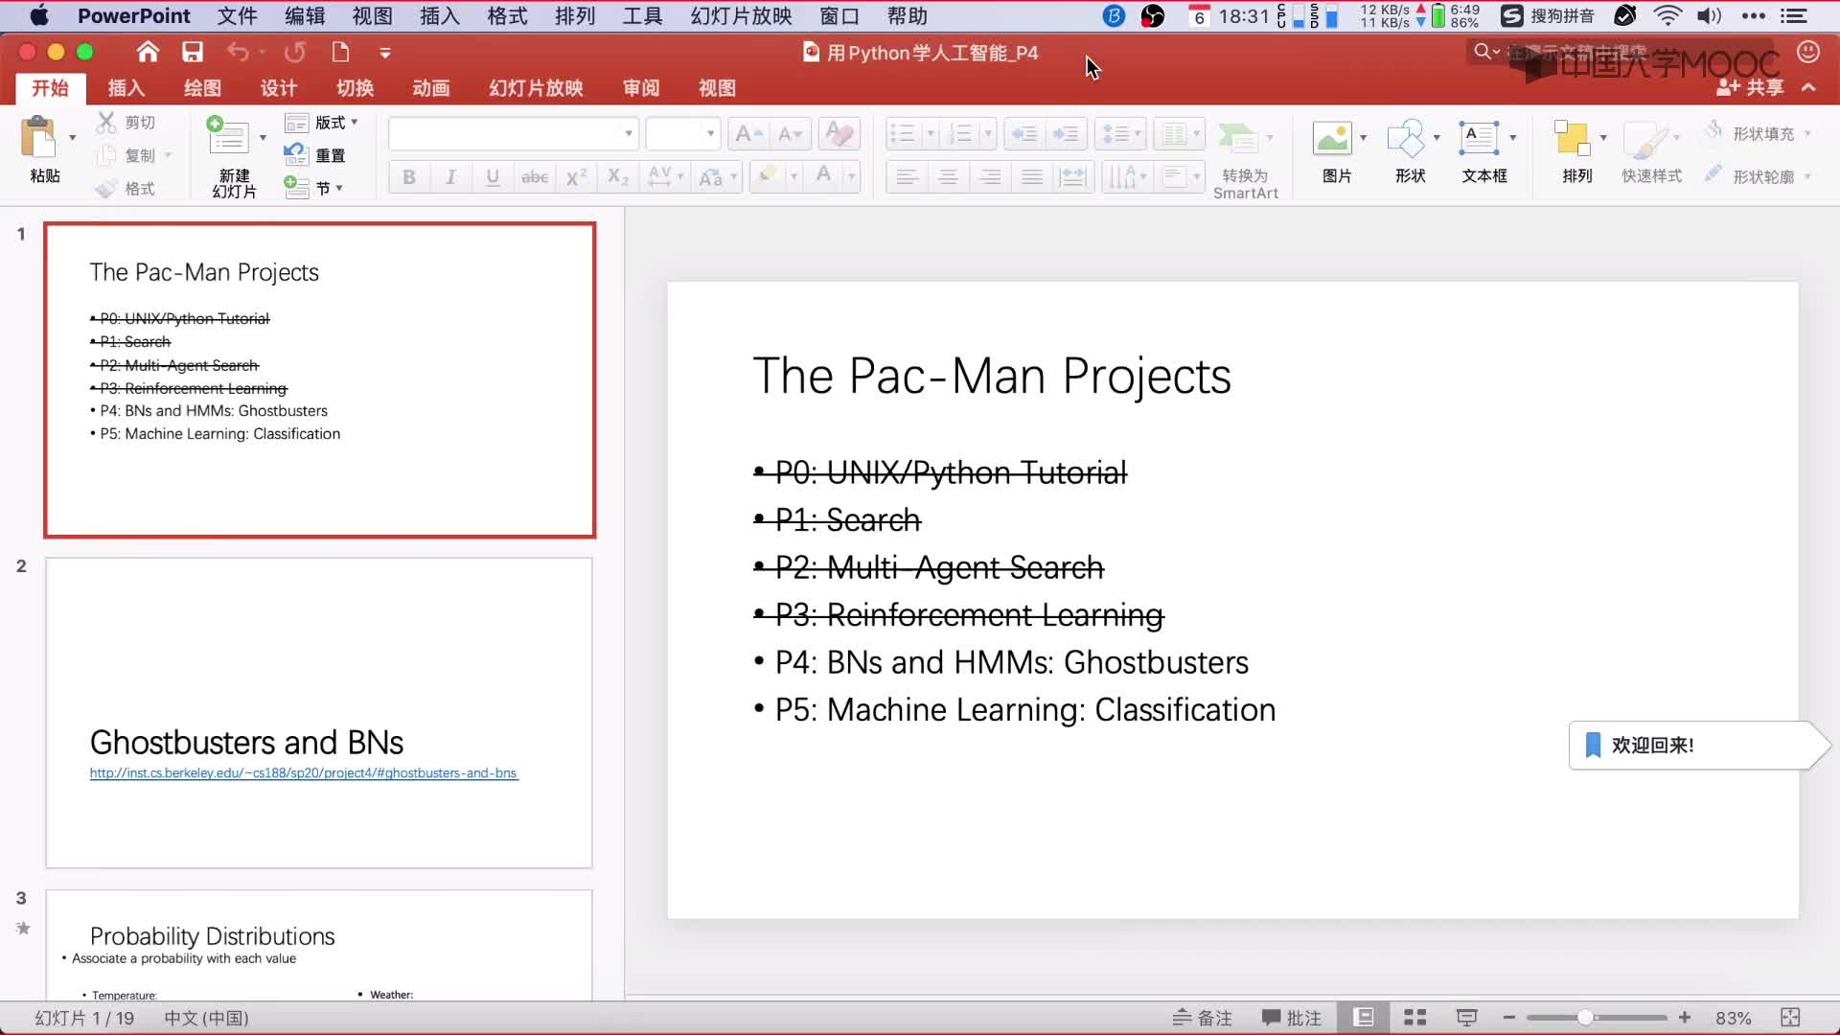Screen dimensions: 1840x1035
Task: Select slide 3 thumbnail Probability Distributions
Action: click(x=319, y=945)
